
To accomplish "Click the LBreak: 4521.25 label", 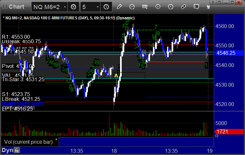I will (21, 99).
